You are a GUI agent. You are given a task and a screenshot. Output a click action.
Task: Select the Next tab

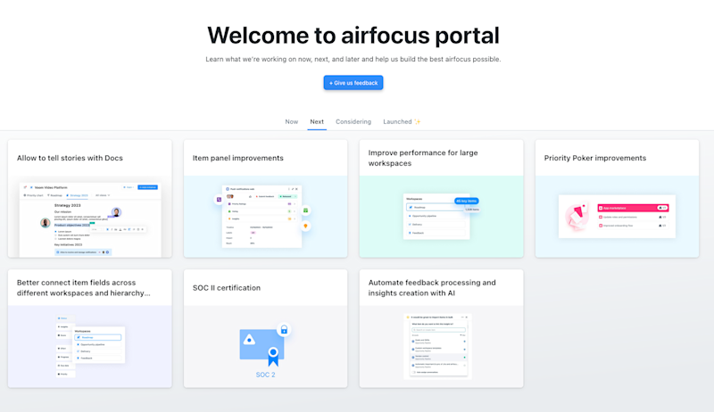click(317, 122)
